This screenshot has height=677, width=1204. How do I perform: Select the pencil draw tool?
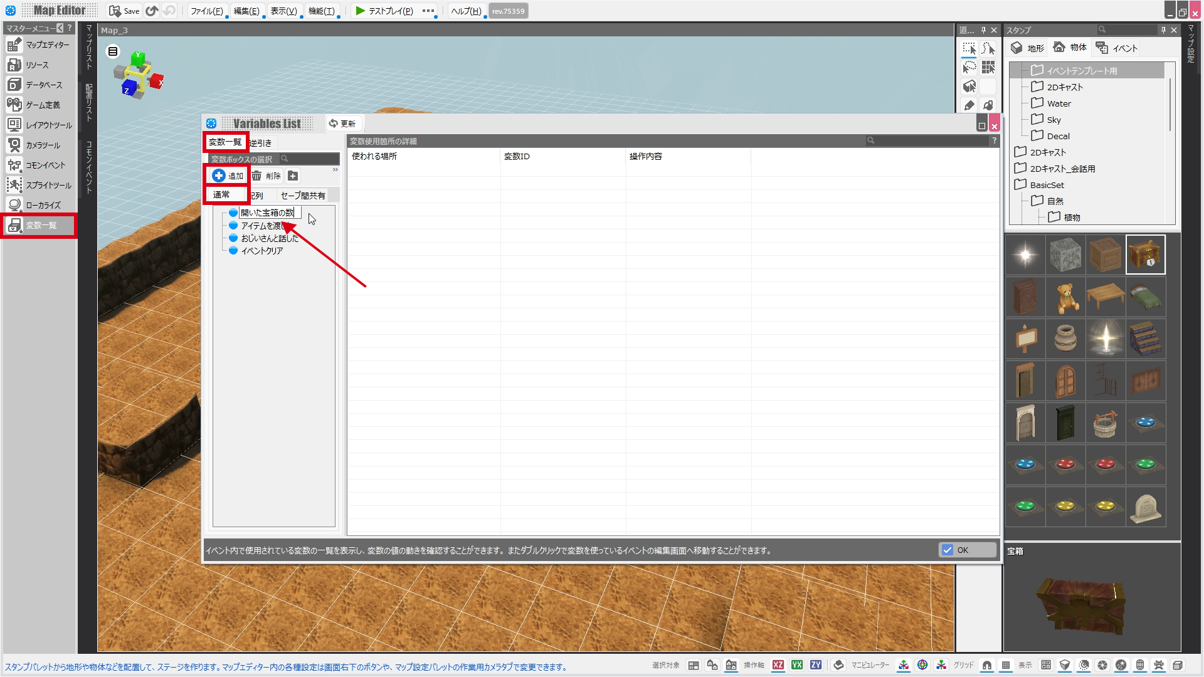(969, 105)
